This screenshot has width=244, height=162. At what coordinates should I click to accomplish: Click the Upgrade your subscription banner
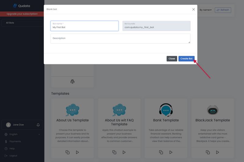22,14
